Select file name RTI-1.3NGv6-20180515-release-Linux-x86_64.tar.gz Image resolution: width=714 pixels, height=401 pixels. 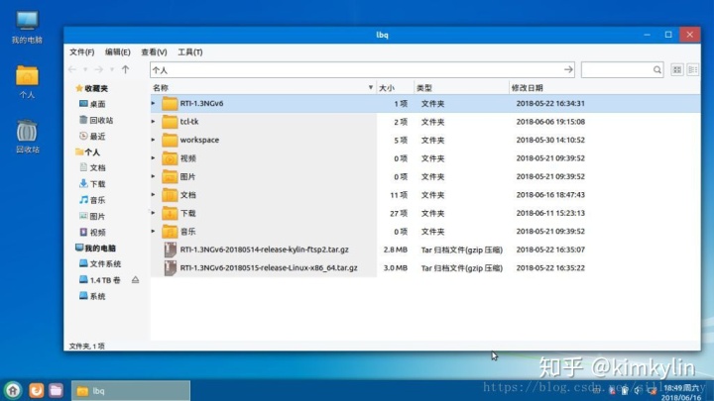tap(269, 267)
